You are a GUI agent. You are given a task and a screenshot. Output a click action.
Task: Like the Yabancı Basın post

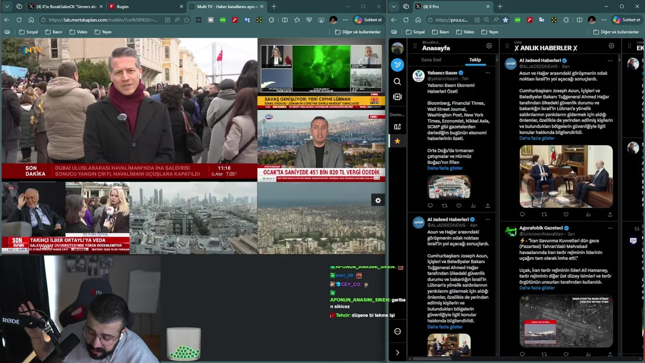point(459,206)
